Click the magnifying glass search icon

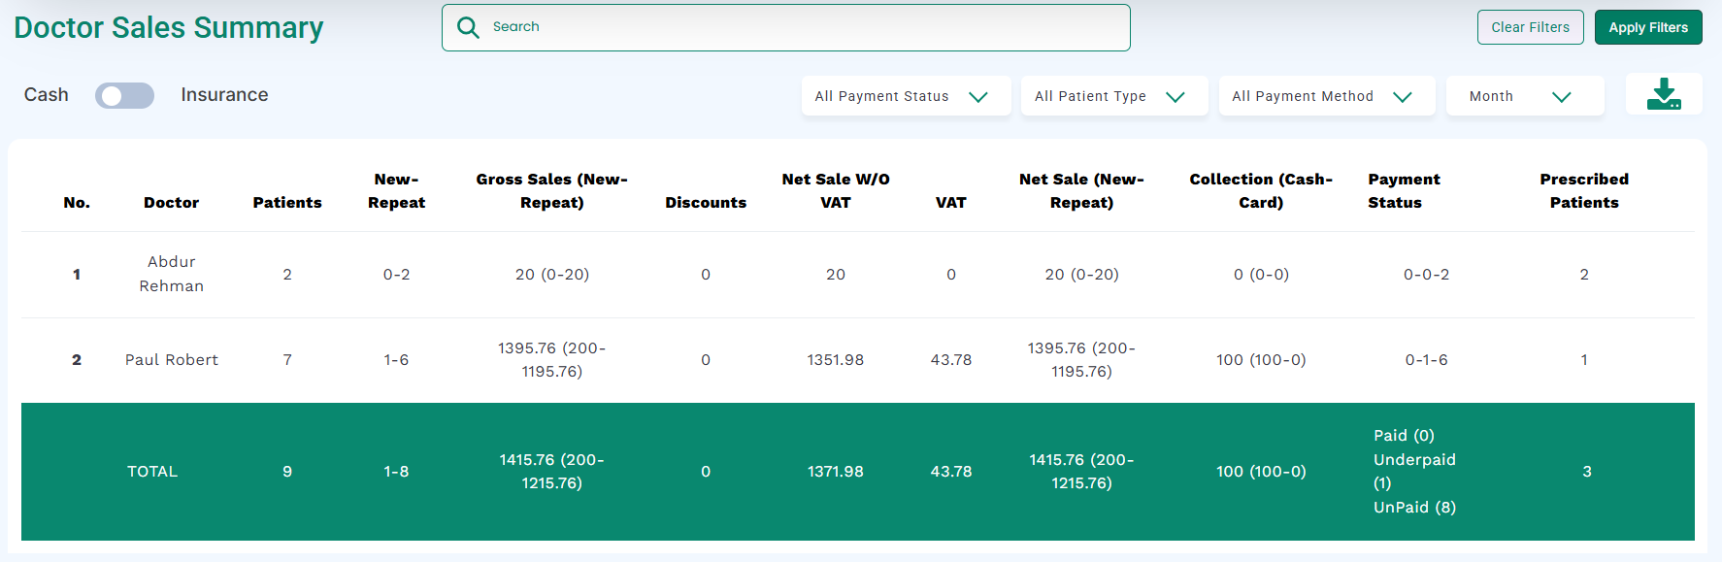point(468,27)
